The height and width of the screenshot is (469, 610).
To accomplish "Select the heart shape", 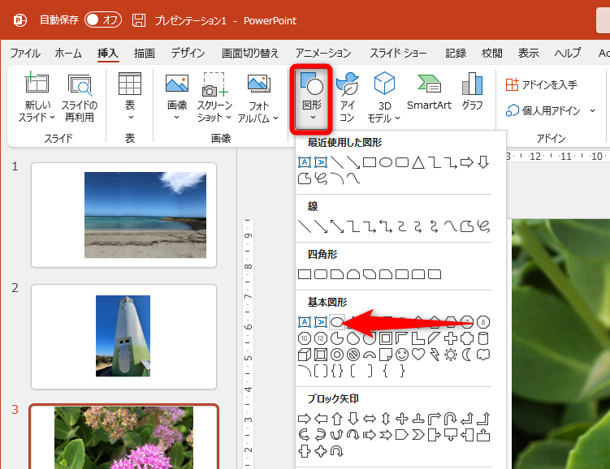I will coord(418,355).
